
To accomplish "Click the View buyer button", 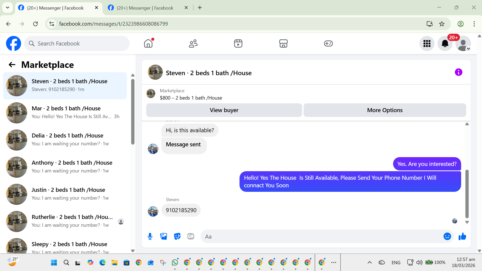I will [224, 110].
